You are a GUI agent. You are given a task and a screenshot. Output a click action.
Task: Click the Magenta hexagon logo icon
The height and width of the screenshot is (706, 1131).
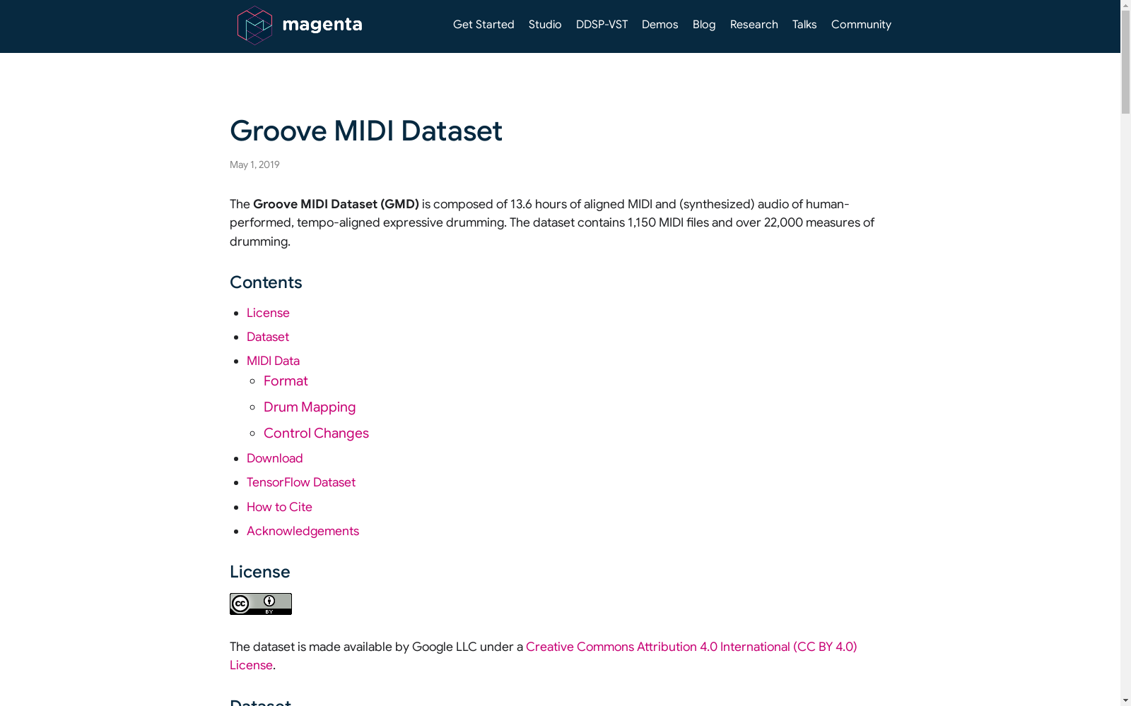[254, 25]
